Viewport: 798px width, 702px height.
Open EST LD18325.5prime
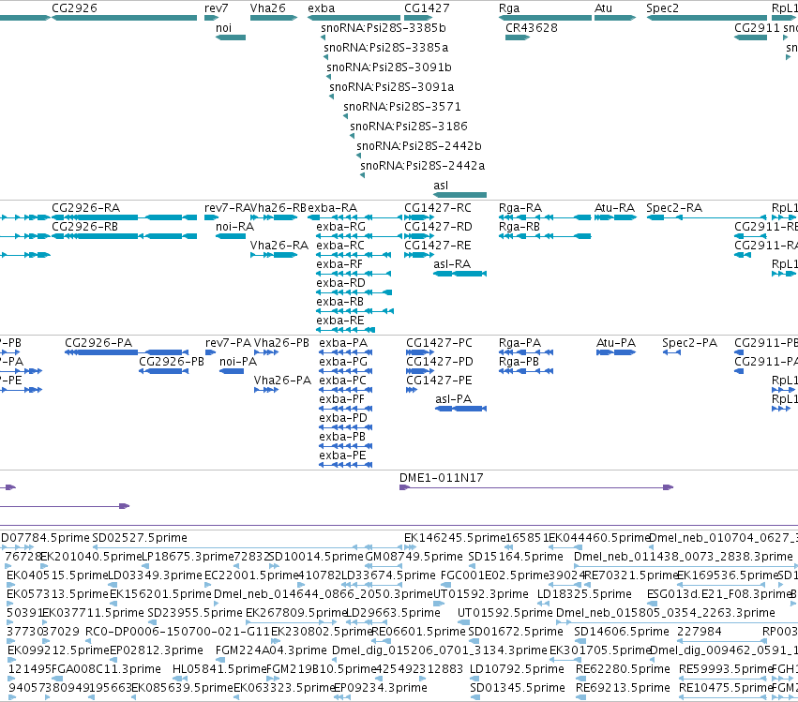coord(543,604)
